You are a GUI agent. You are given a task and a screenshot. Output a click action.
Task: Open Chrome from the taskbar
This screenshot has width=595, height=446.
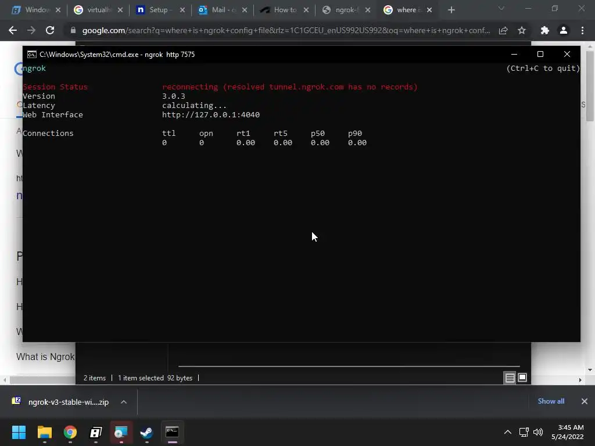click(x=70, y=432)
